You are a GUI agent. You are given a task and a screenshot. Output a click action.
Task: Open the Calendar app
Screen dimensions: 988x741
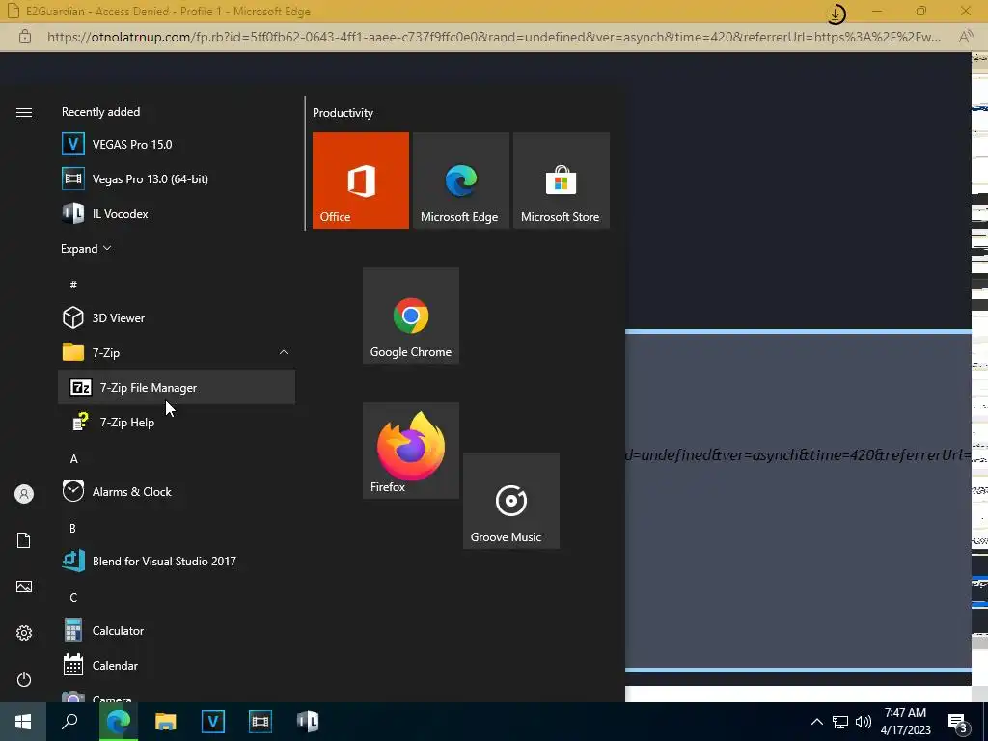(177, 665)
